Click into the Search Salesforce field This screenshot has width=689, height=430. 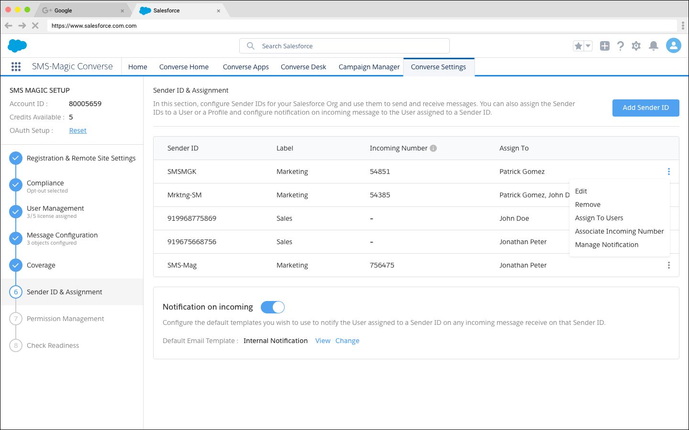(x=344, y=46)
